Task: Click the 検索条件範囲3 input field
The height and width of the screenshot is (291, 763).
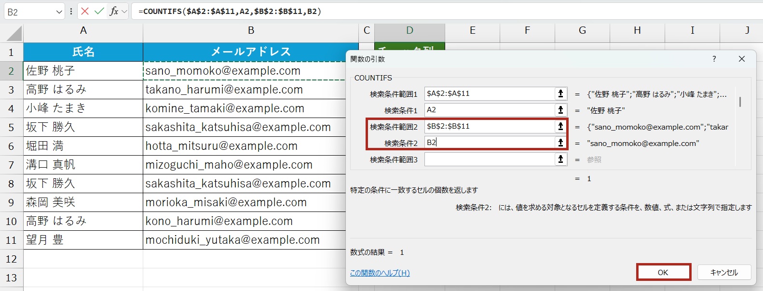Action: [489, 159]
